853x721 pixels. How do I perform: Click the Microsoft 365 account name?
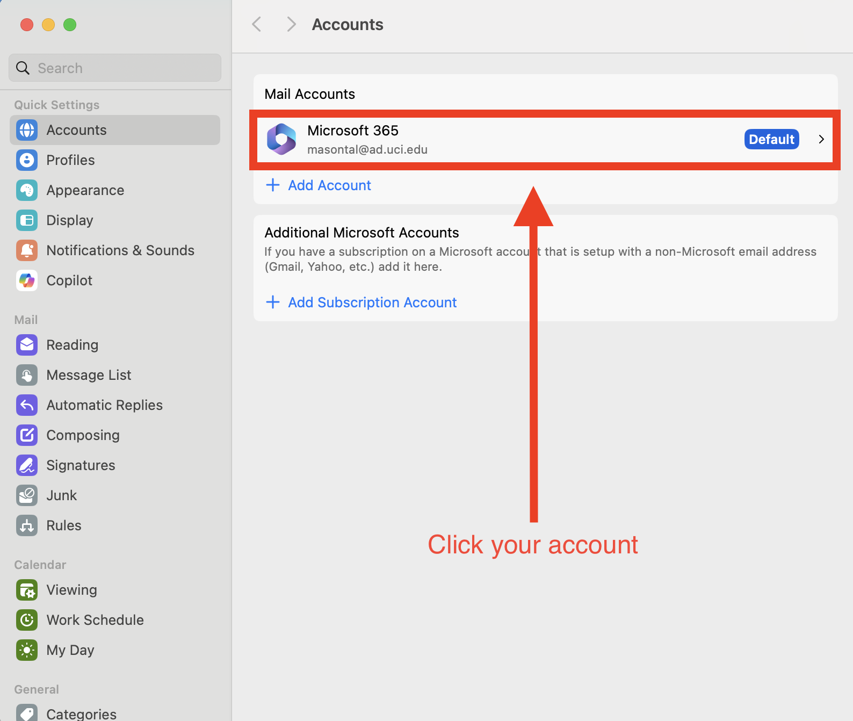(x=353, y=131)
